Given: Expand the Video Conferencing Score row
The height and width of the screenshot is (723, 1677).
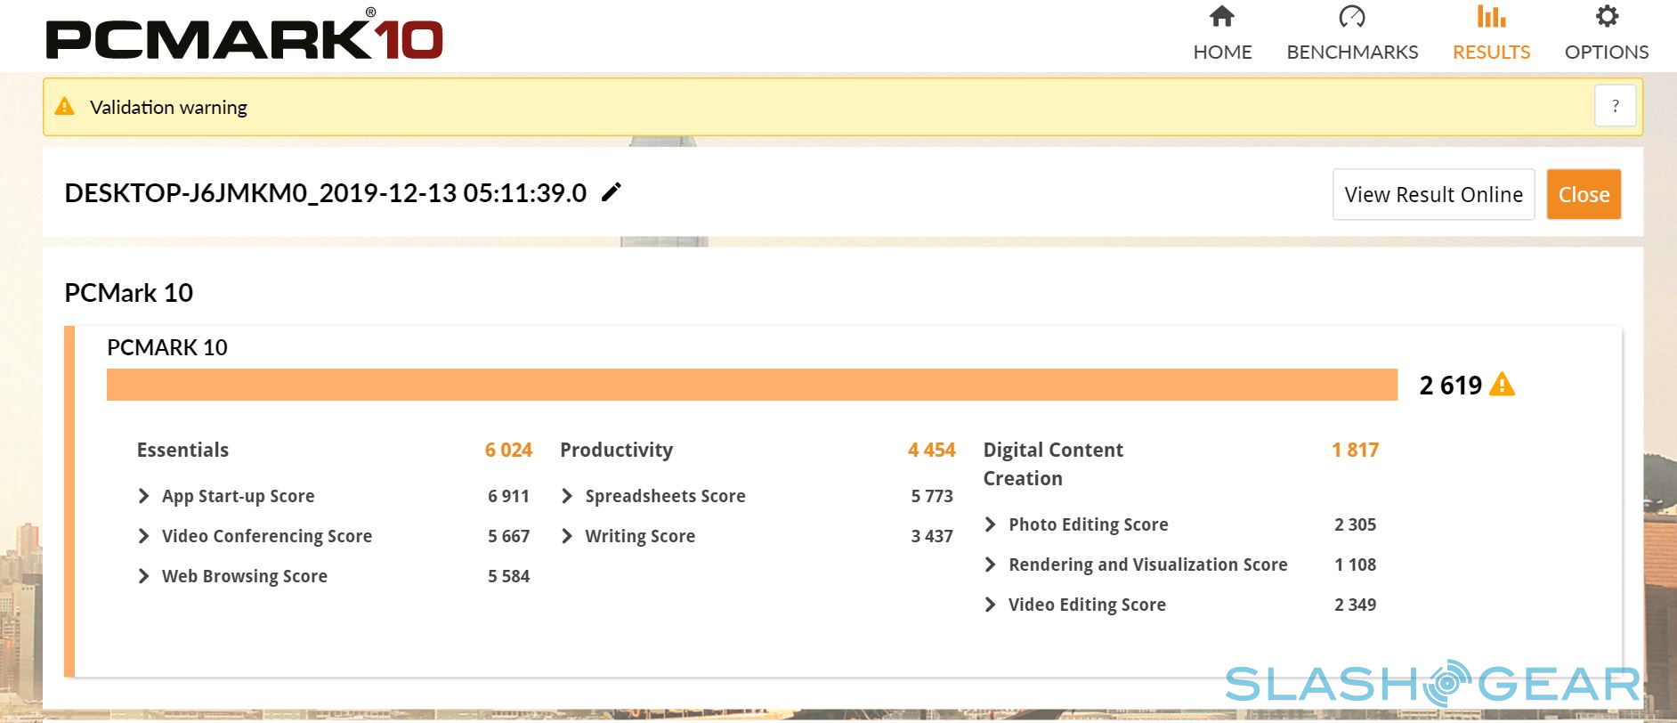Looking at the screenshot, I should pos(144,536).
